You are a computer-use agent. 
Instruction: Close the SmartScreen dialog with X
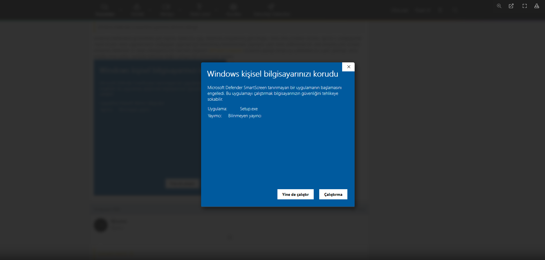tap(349, 67)
